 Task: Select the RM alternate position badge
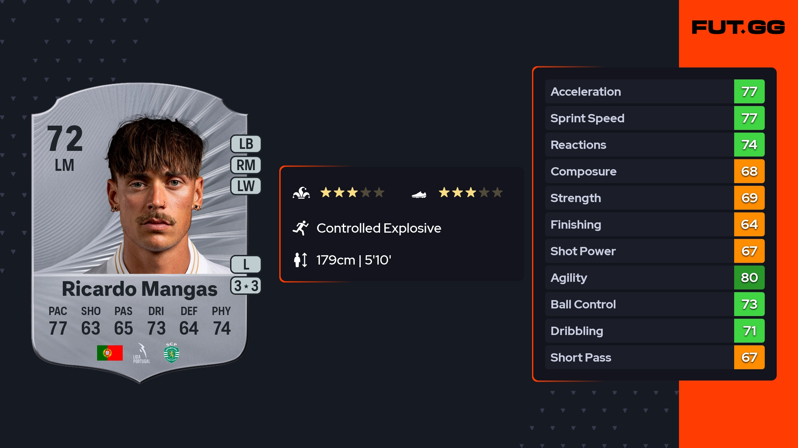click(x=246, y=165)
